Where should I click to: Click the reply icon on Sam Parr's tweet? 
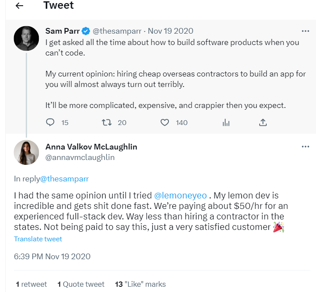coord(51,122)
